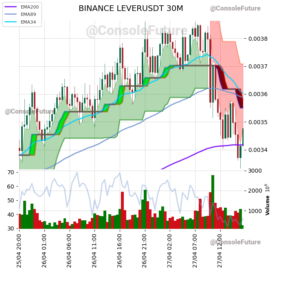Select the EMA200 legend label

tap(30, 7)
